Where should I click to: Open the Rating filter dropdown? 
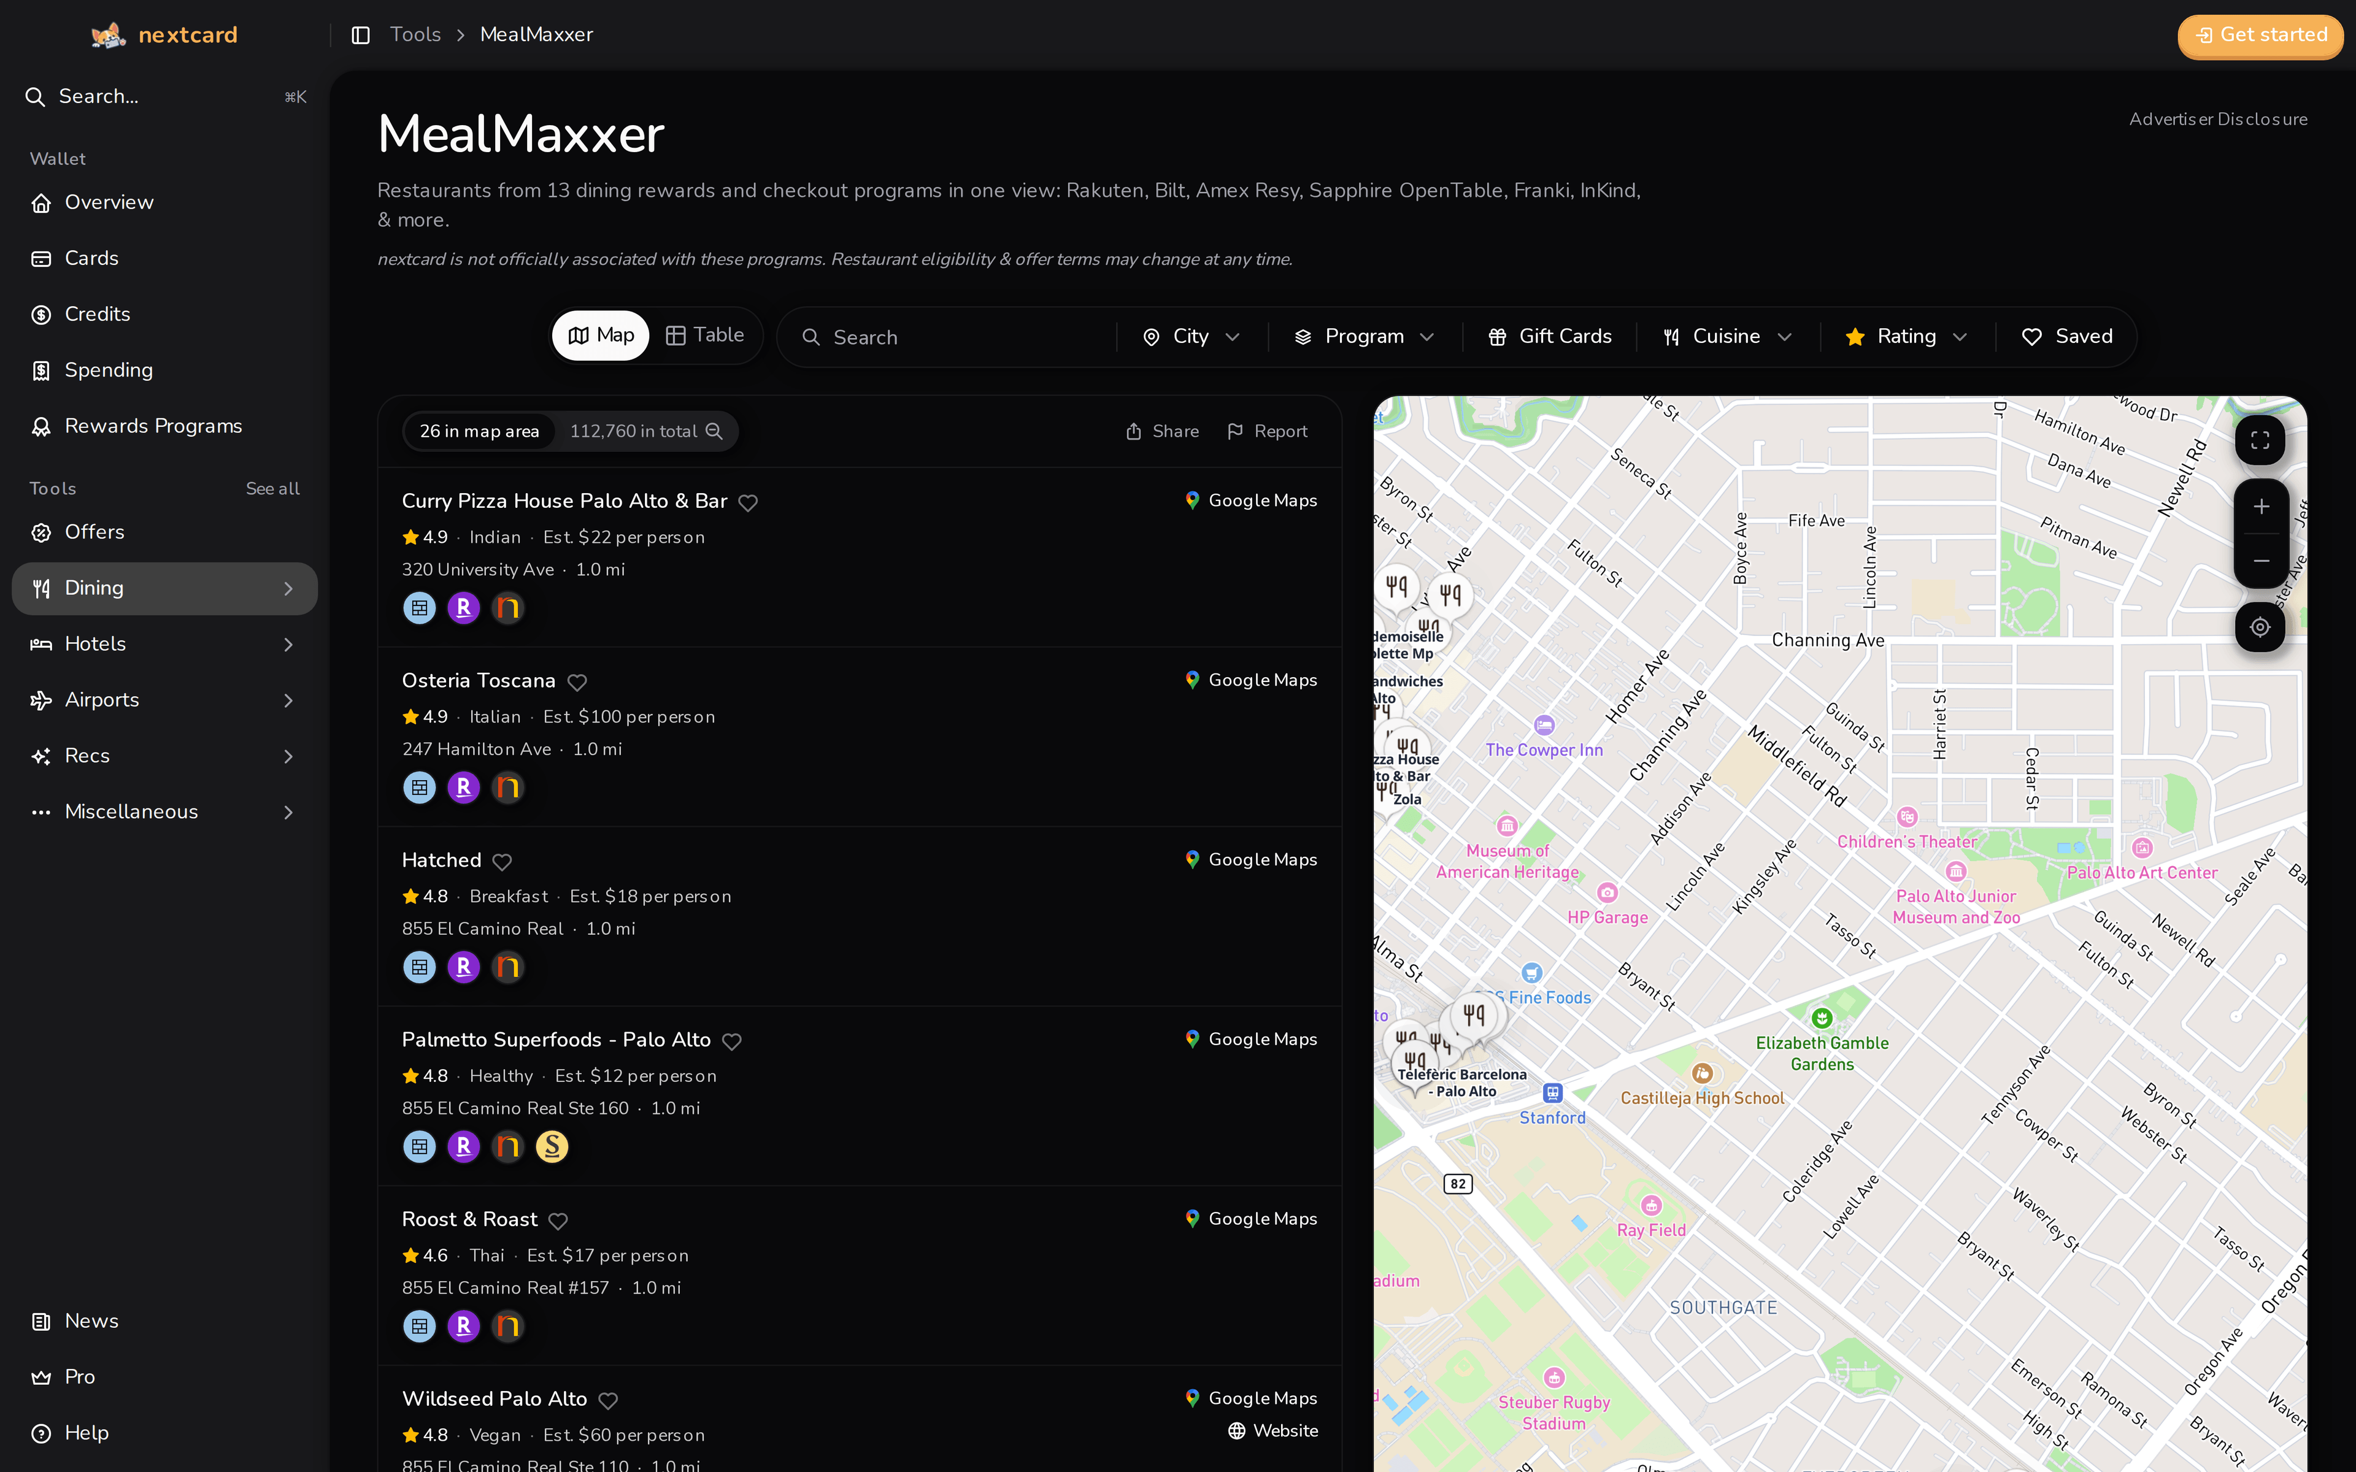point(1906,337)
